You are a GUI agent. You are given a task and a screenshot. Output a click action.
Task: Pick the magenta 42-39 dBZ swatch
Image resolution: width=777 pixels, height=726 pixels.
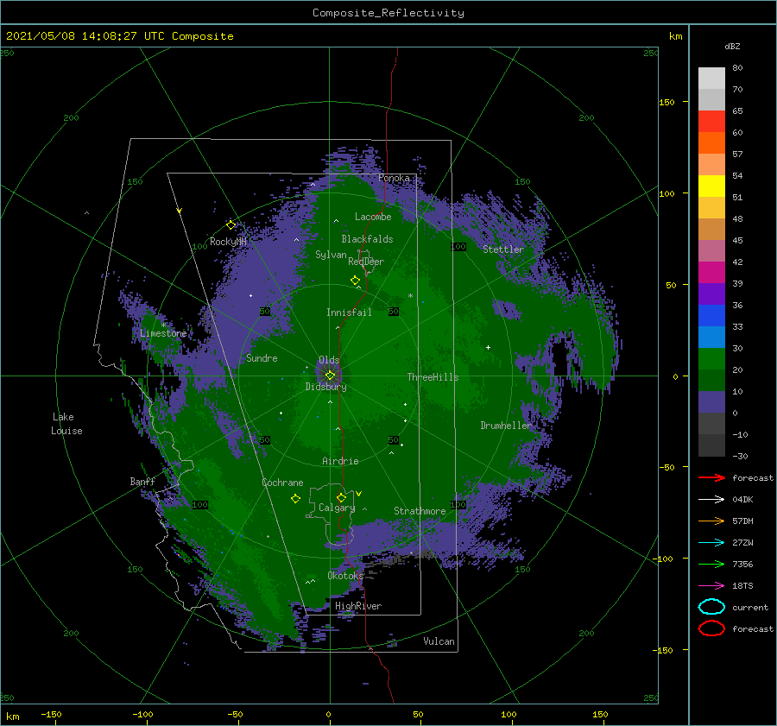click(x=711, y=273)
